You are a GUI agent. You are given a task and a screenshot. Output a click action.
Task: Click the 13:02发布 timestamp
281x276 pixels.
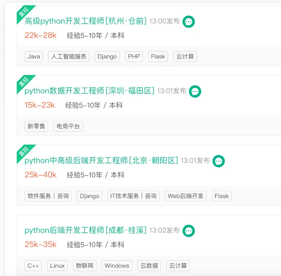[165, 230]
